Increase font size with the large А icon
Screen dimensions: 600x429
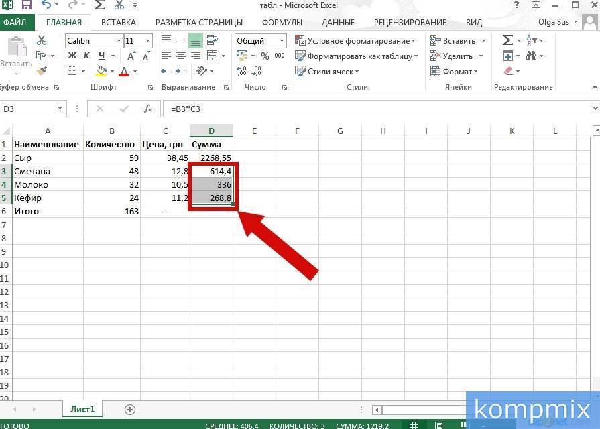click(129, 54)
